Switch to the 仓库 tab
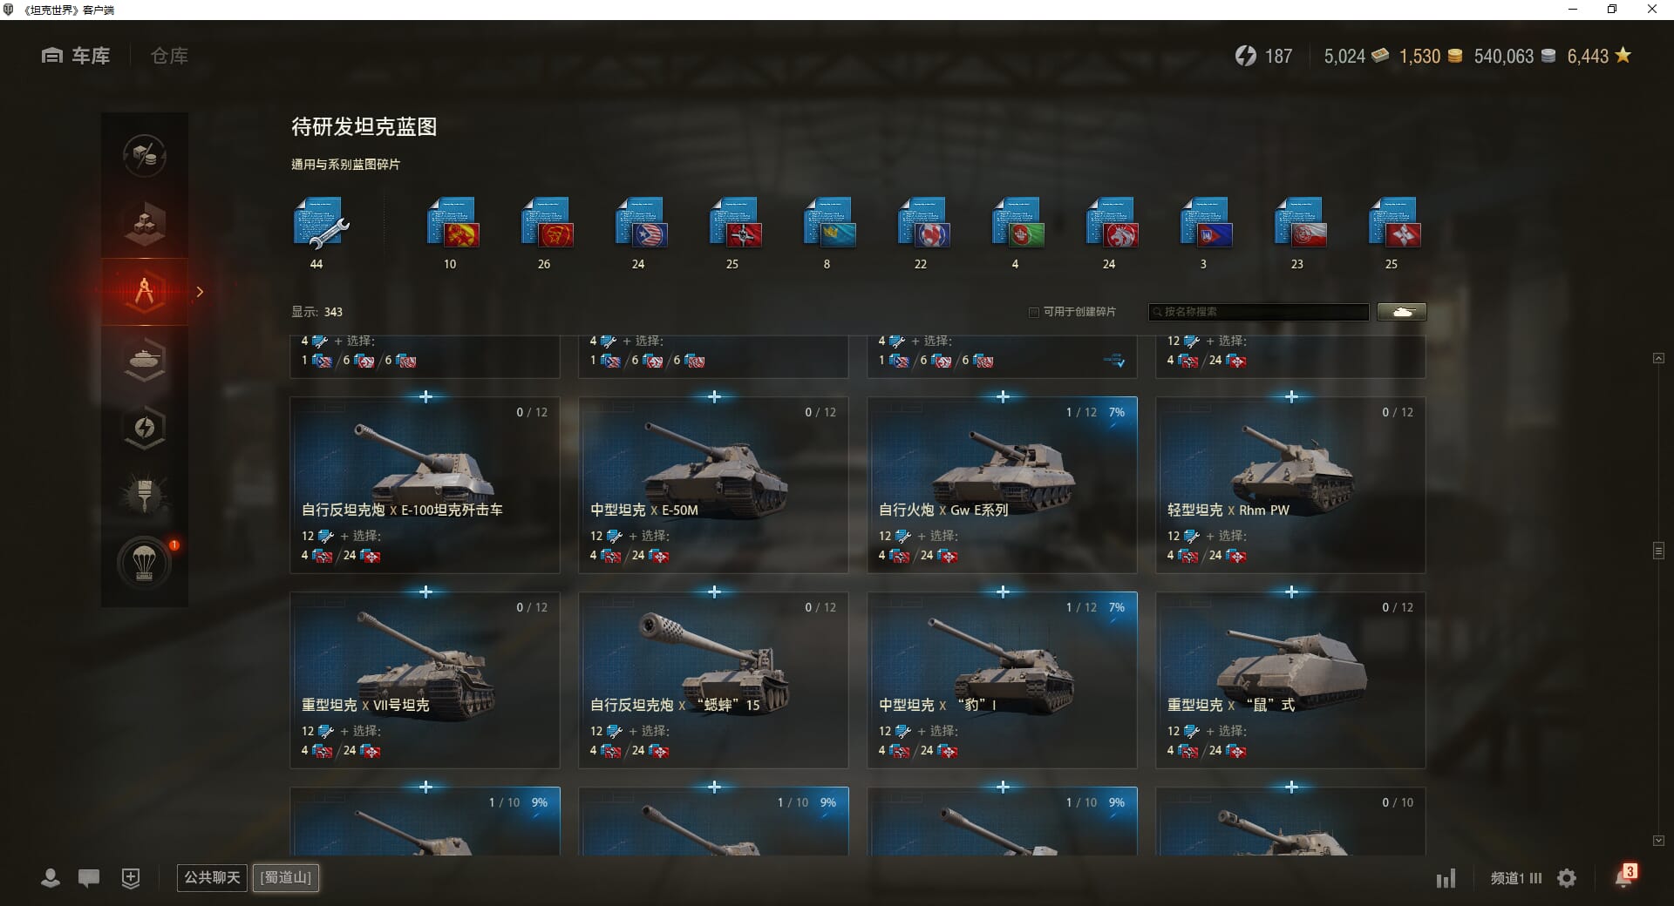Image resolution: width=1674 pixels, height=906 pixels. click(169, 56)
